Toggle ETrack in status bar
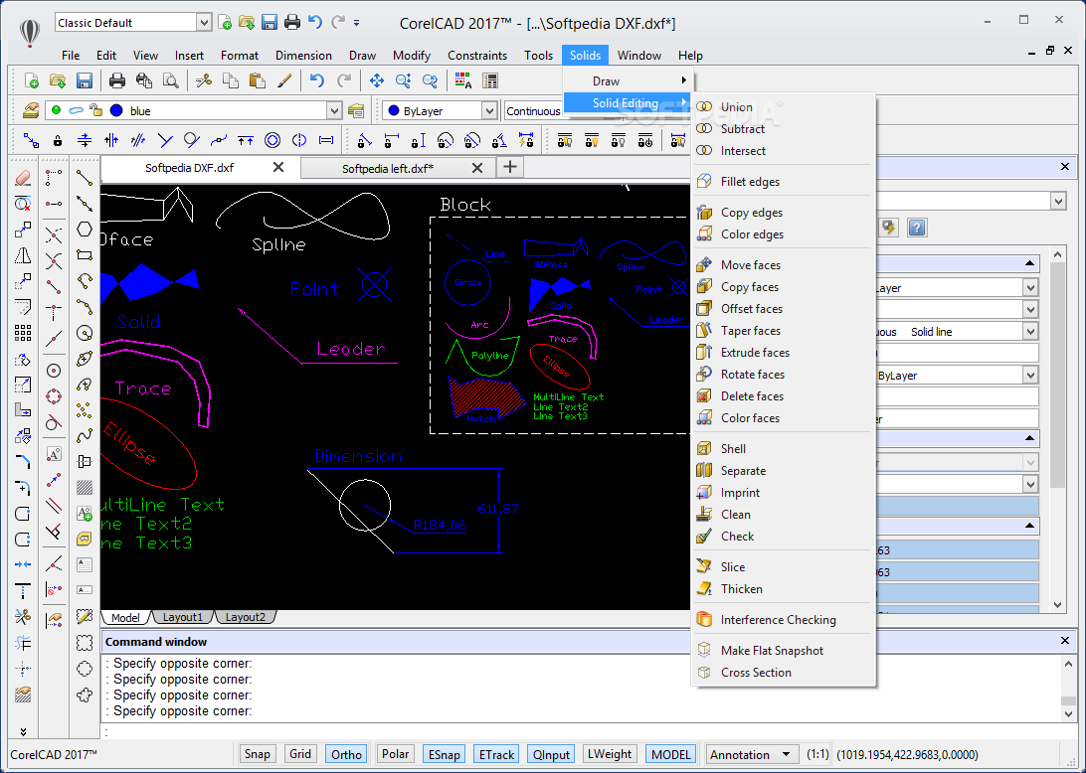The width and height of the screenshot is (1086, 773). (x=496, y=754)
